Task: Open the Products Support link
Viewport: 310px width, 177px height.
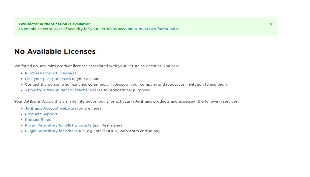Action: point(41,114)
